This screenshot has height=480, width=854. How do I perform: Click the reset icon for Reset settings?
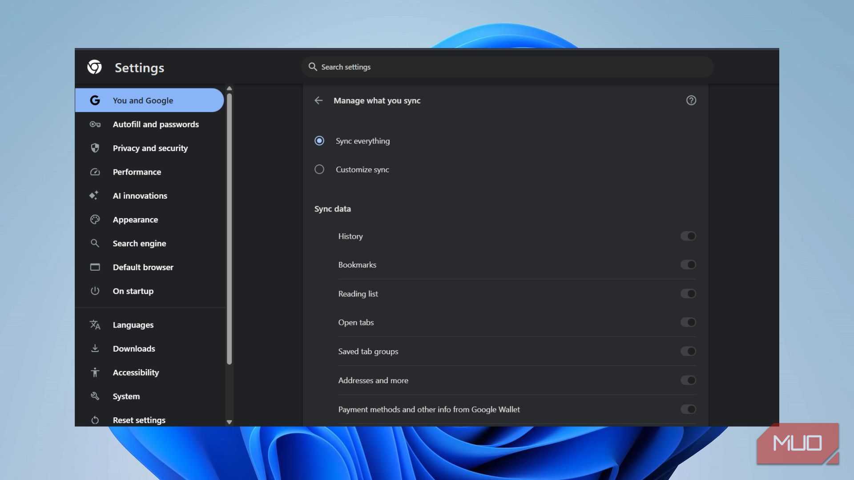[x=95, y=420]
